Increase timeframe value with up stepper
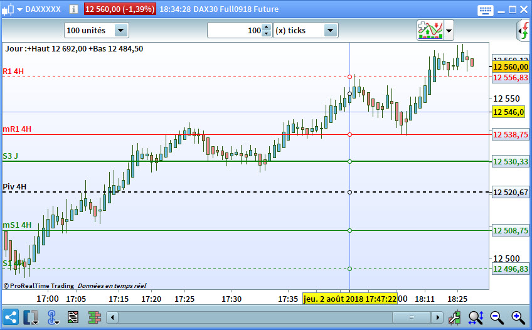This screenshot has width=532, height=330. pos(267,27)
